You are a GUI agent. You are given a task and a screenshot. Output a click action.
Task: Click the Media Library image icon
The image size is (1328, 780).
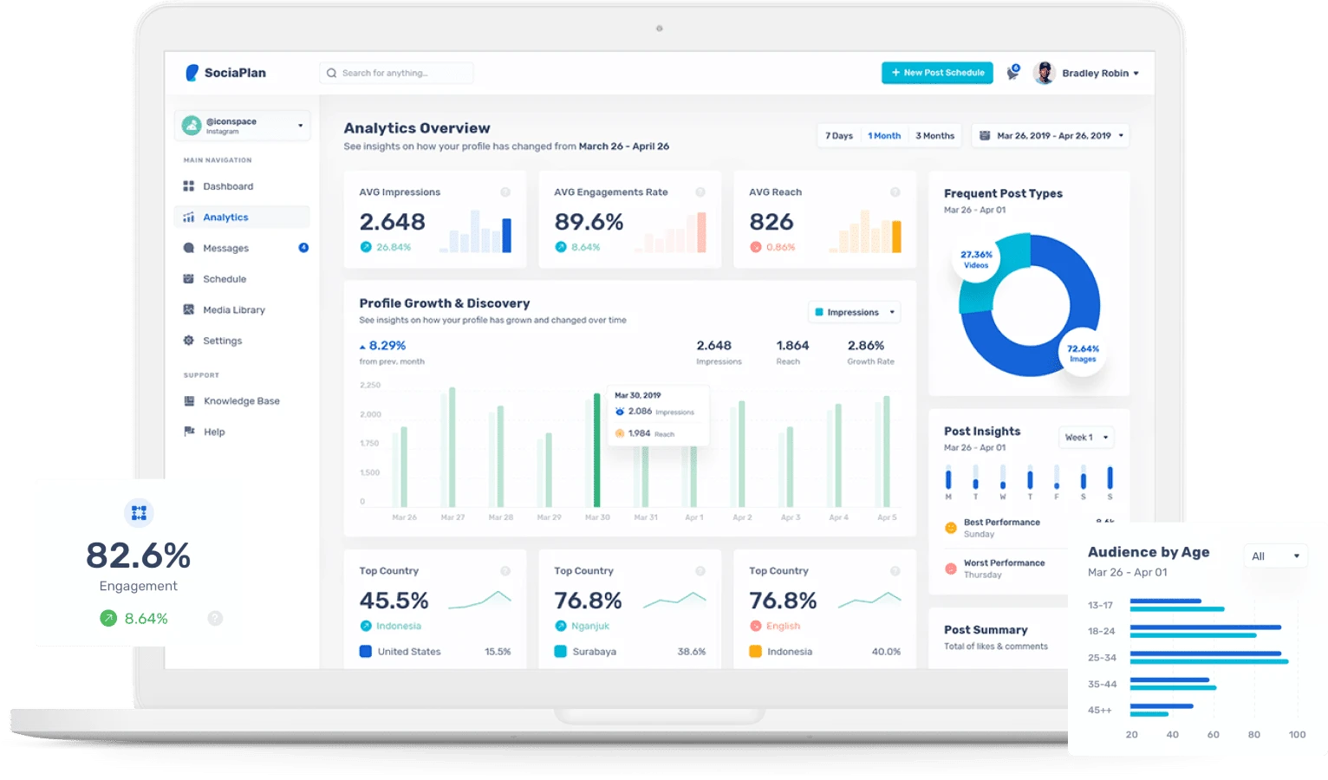[x=189, y=309]
